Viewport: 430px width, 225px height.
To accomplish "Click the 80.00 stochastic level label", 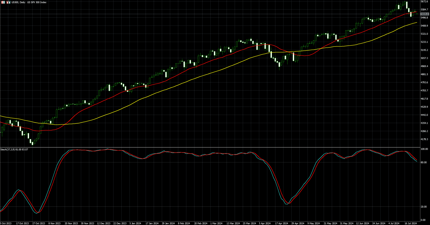I will pyautogui.click(x=424, y=162).
